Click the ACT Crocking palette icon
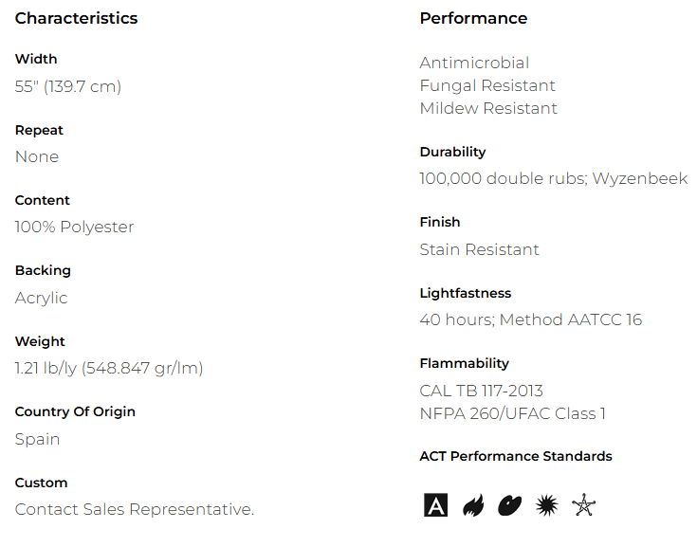Screen dimensions: 697x547 pos(509,505)
